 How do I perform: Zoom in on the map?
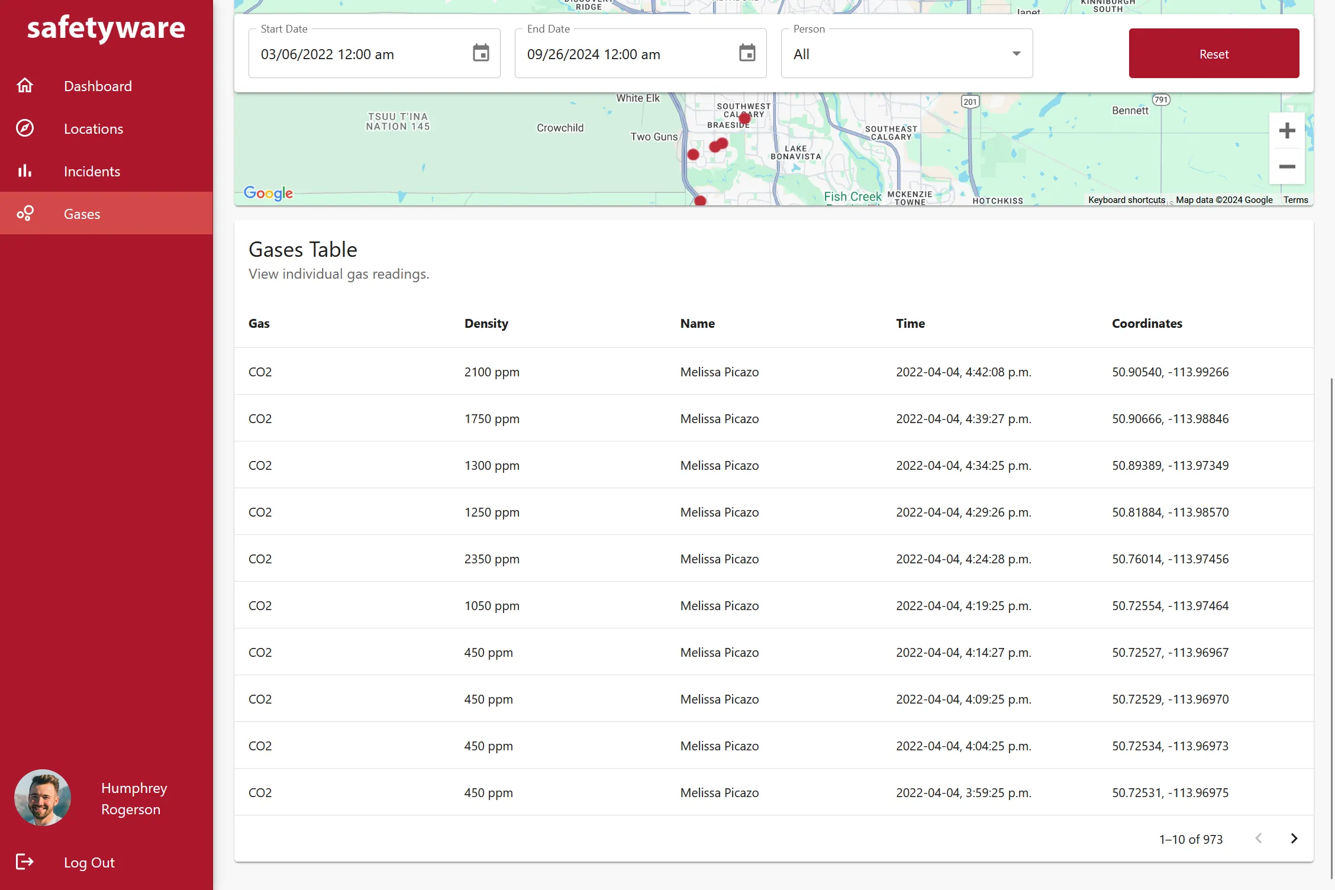1287,131
